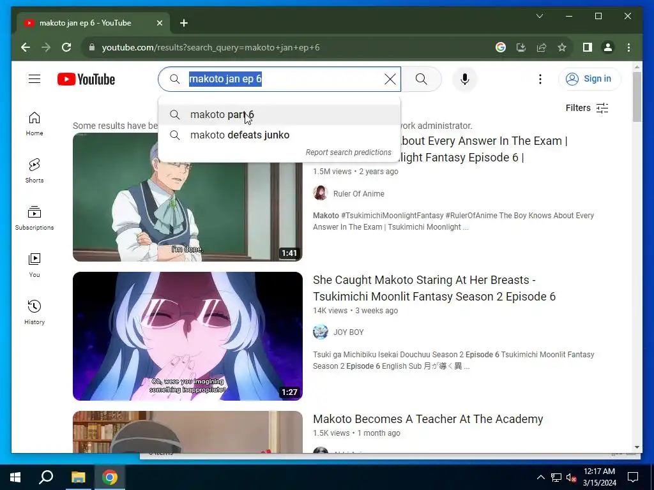Open File Explorer from taskbar
Viewport: 654px width, 490px height.
(78, 477)
